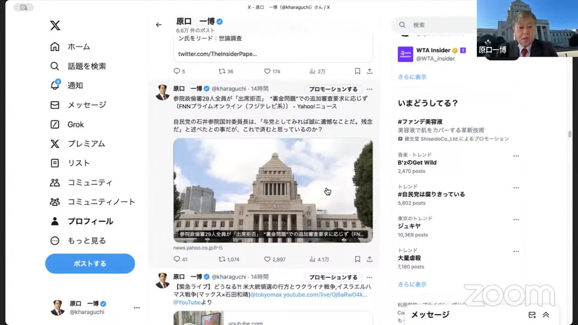Click the search magnifier icon
This screenshot has height=325, width=578.
point(402,25)
